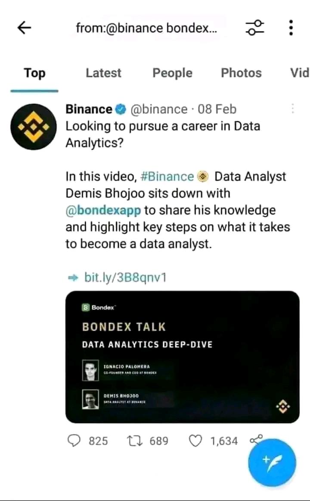The width and height of the screenshot is (310, 501).
Task: Tap the back arrow icon
Action: tap(25, 28)
